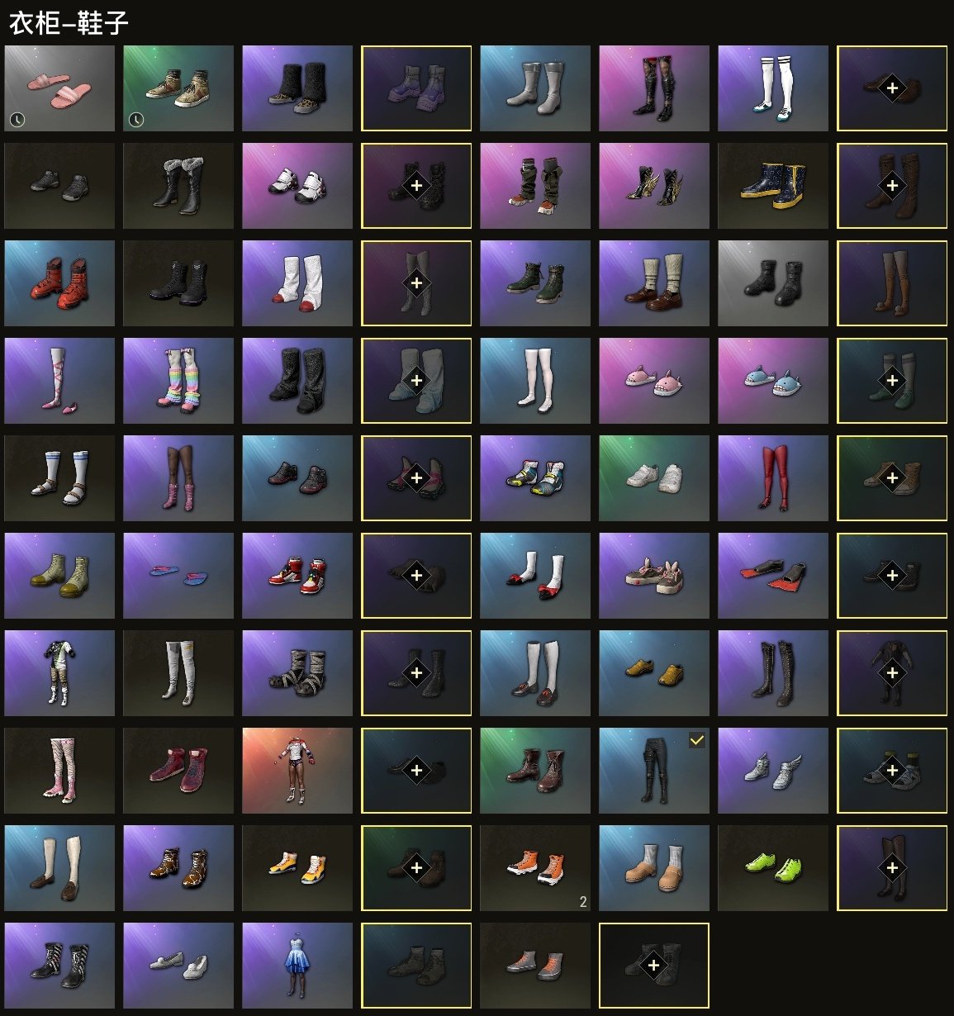Select the red high-top boots
The width and height of the screenshot is (954, 1016).
tap(59, 283)
